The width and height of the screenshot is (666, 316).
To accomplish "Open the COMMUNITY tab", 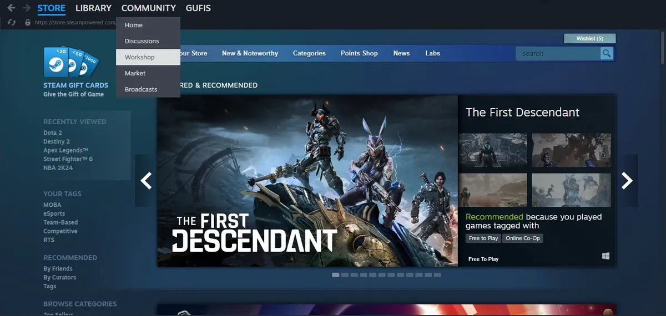I will click(149, 8).
